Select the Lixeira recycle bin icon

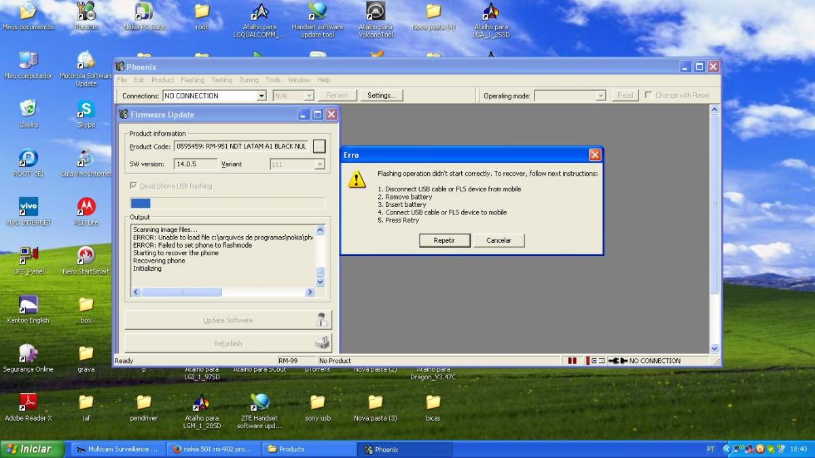(29, 114)
